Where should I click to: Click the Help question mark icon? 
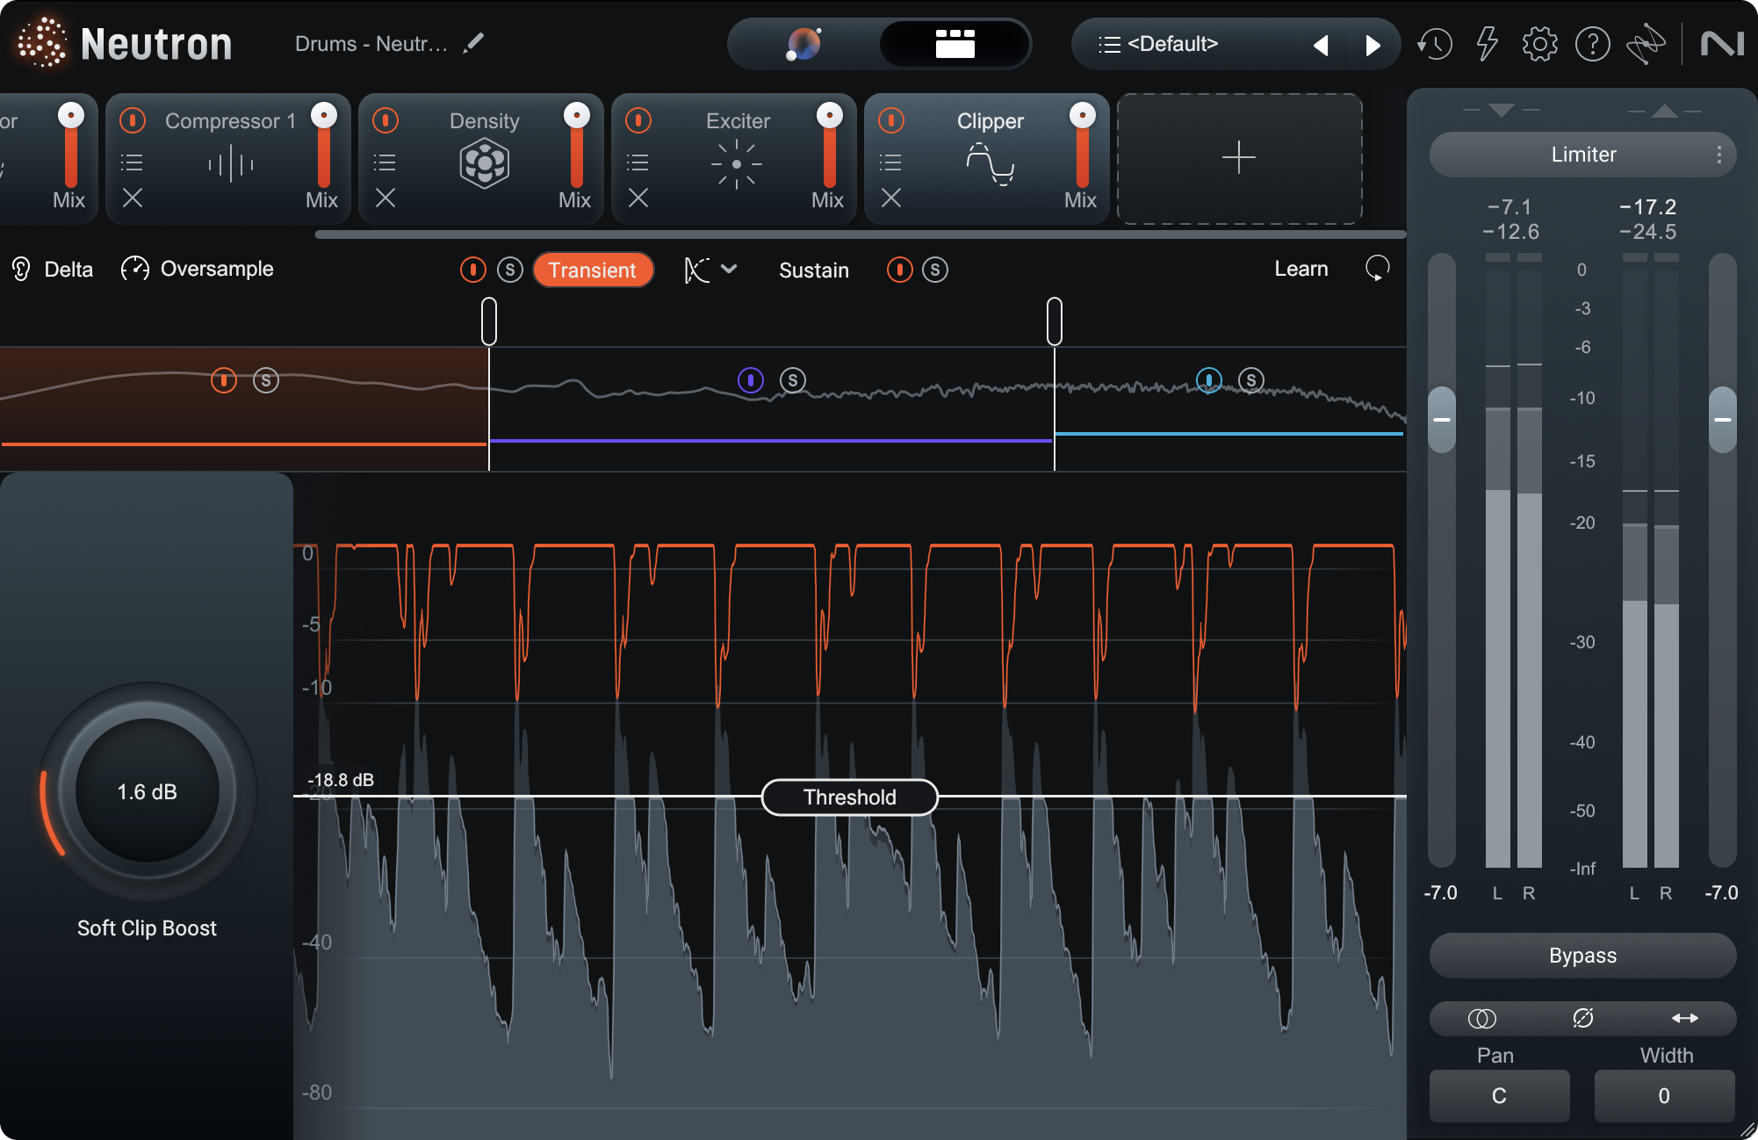[x=1593, y=44]
